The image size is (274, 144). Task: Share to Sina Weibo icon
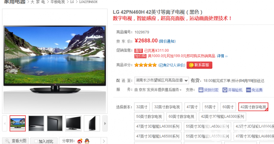coord(80,141)
